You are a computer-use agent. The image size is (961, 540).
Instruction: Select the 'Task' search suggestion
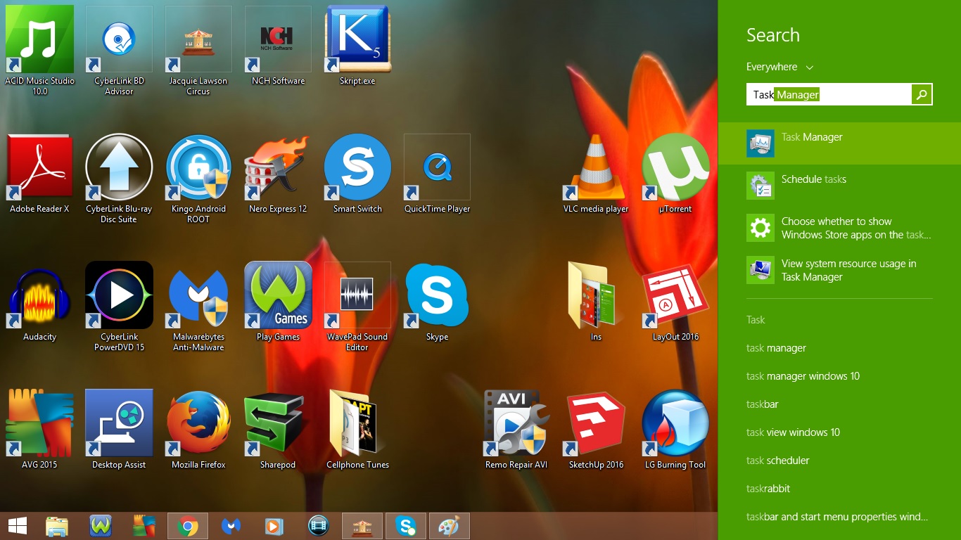(756, 320)
